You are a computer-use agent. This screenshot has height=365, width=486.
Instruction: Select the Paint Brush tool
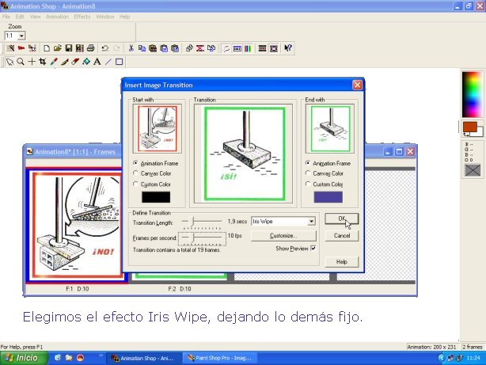click(64, 62)
